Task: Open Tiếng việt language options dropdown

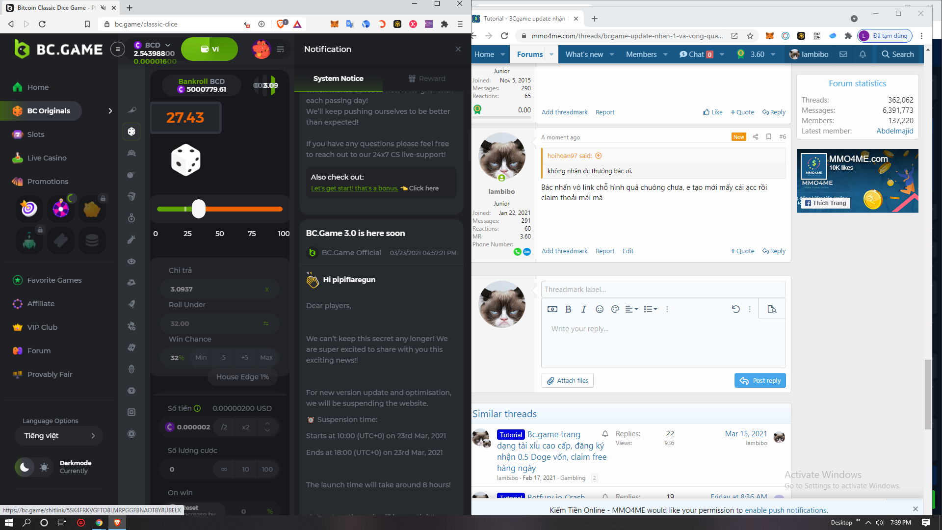Action: [x=59, y=436]
